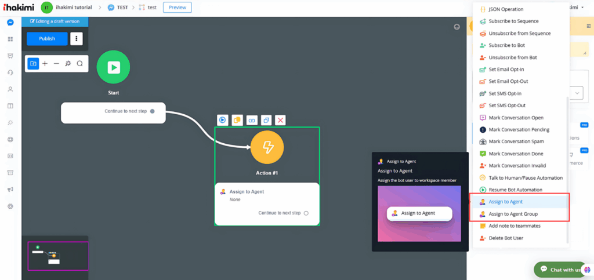Screen dimensions: 594x280
Task: Select Assign to Agent Group menu item
Action: pyautogui.click(x=513, y=214)
